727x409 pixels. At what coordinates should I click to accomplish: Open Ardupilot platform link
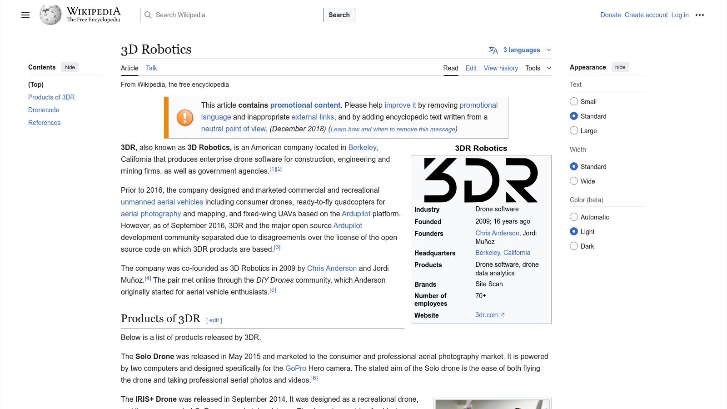[x=356, y=214]
